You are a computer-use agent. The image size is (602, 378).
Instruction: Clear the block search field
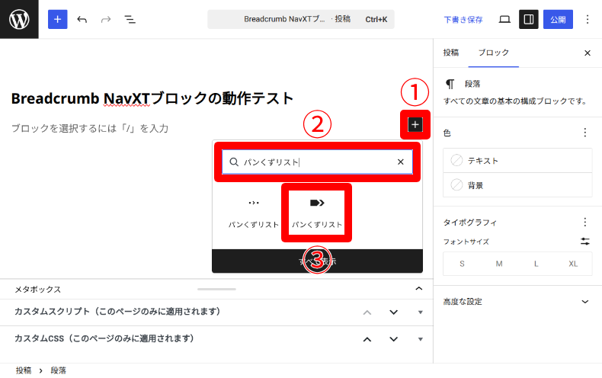pos(400,162)
